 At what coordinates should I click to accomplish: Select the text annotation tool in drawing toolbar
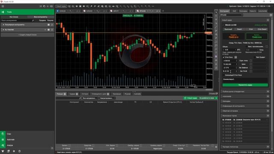point(216,53)
